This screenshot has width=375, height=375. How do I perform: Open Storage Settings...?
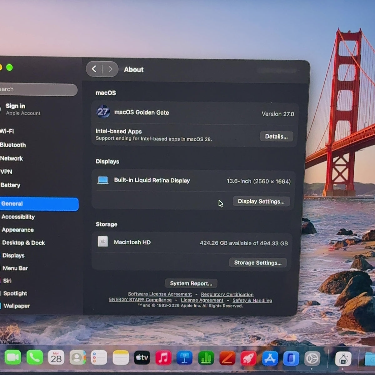pos(258,262)
